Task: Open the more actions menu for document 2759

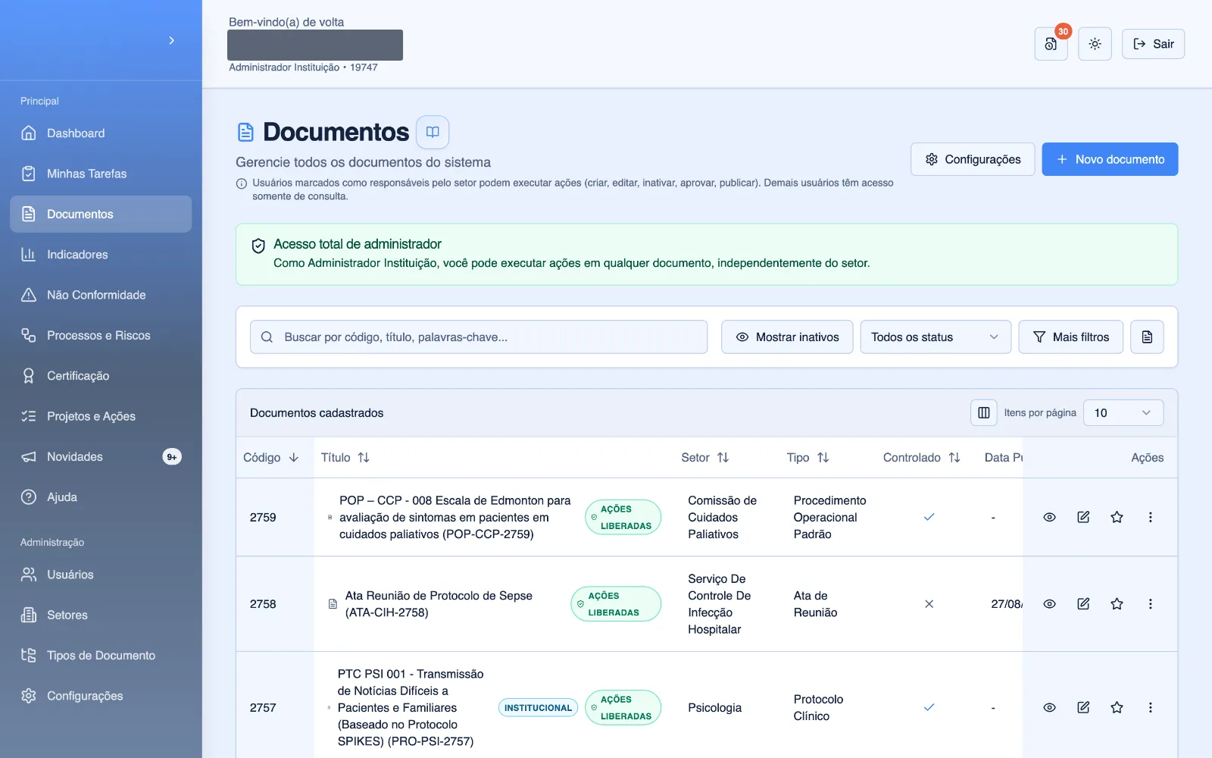Action: pos(1150,517)
